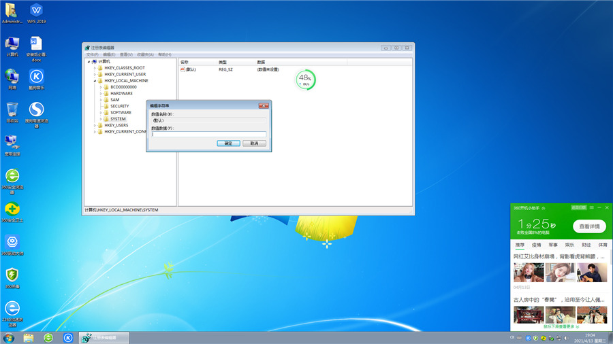Screen dimensions: 613x344
Task: Click the 48% floating speed ball
Action: click(x=305, y=80)
